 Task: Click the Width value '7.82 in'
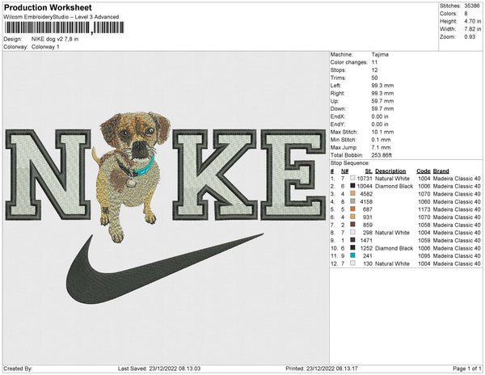[x=473, y=29]
